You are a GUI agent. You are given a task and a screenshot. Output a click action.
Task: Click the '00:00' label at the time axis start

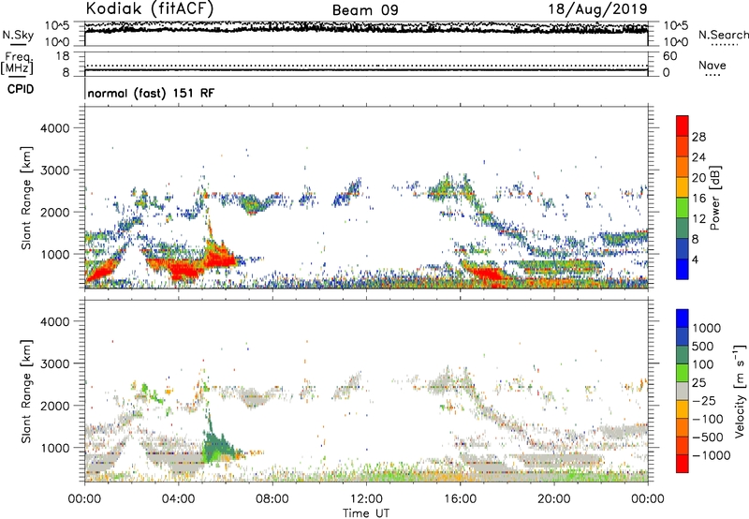point(84,499)
